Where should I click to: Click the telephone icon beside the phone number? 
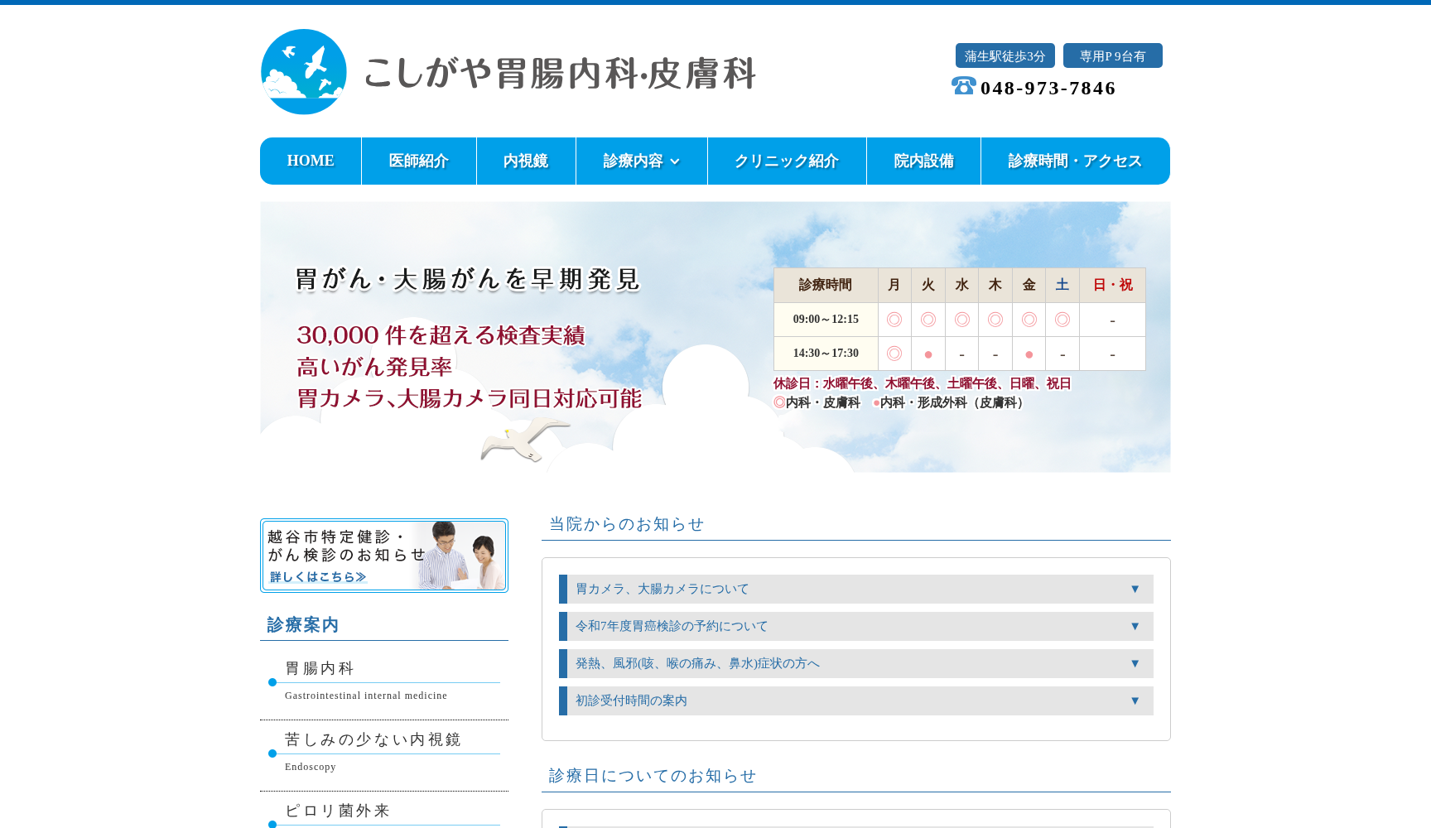pyautogui.click(x=961, y=86)
